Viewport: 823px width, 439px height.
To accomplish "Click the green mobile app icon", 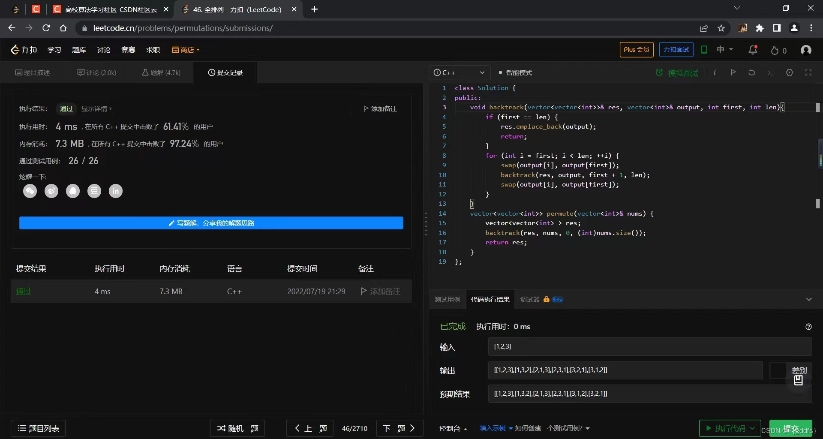I will [x=704, y=50].
